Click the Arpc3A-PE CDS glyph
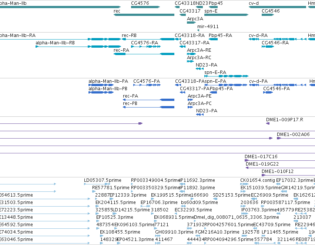 (190, 100)
